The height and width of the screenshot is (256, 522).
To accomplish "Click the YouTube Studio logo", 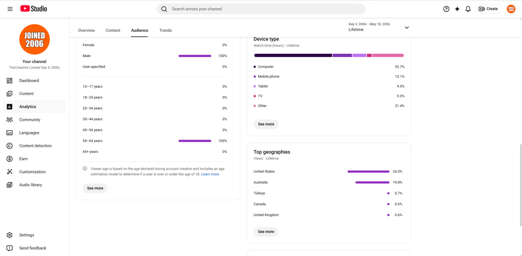I will pos(33,9).
